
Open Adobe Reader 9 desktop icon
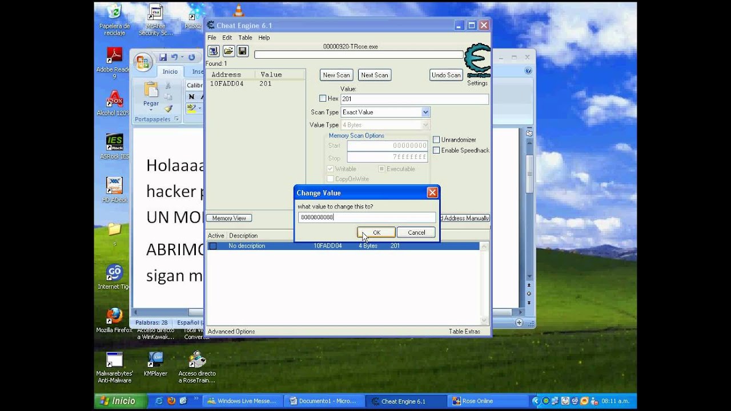(114, 63)
